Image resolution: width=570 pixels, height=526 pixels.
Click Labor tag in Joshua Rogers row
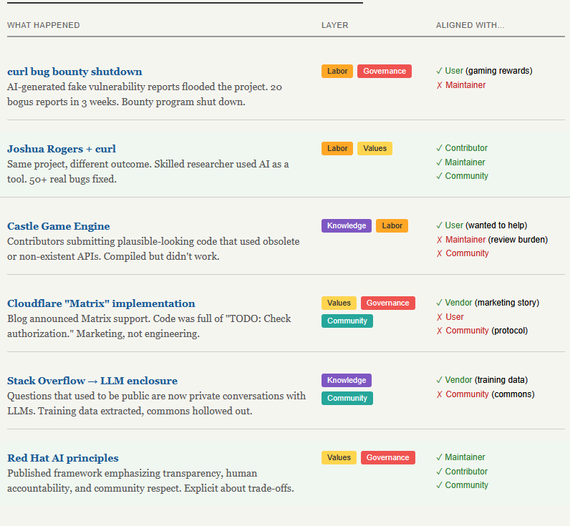coord(337,149)
